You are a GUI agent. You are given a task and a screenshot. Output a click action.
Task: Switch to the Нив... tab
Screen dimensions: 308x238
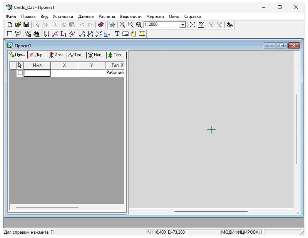[x=96, y=55]
